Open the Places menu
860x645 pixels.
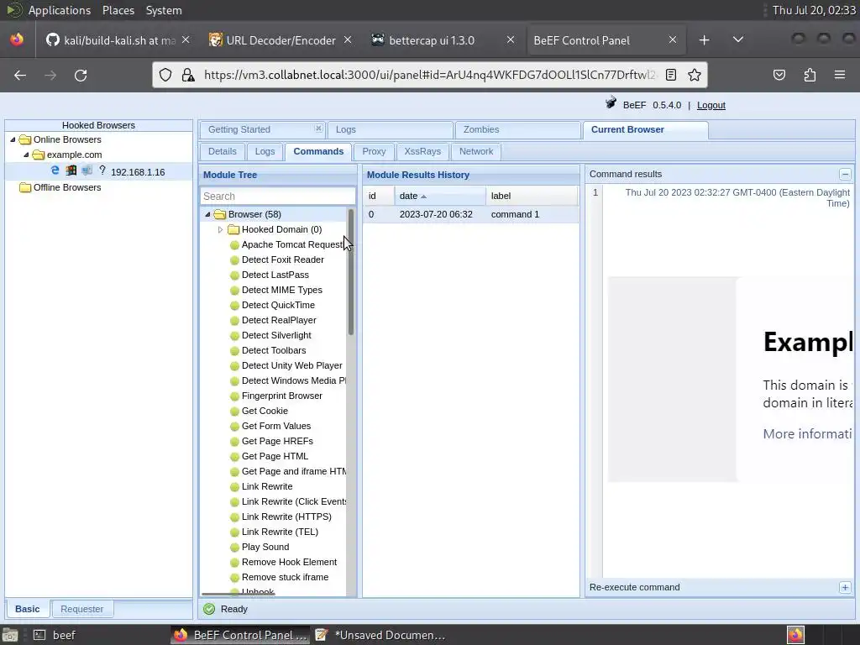(x=118, y=10)
